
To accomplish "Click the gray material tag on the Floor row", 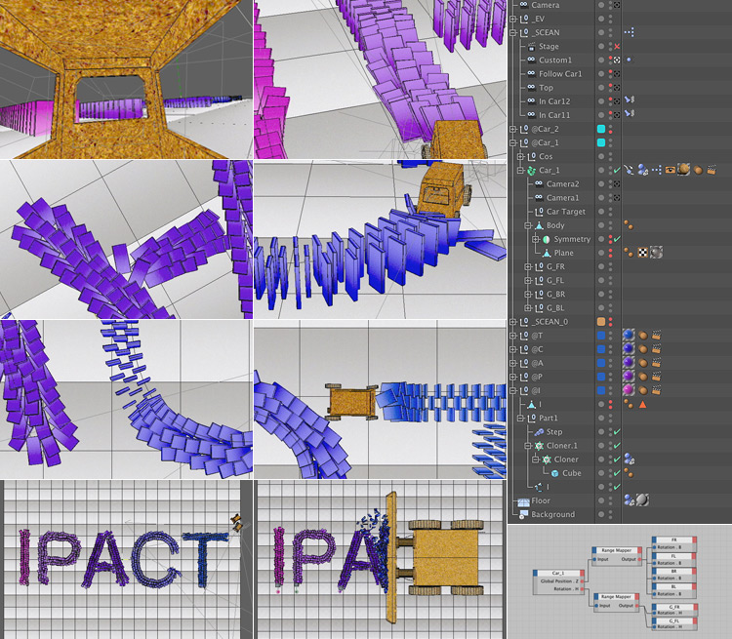I will point(642,500).
